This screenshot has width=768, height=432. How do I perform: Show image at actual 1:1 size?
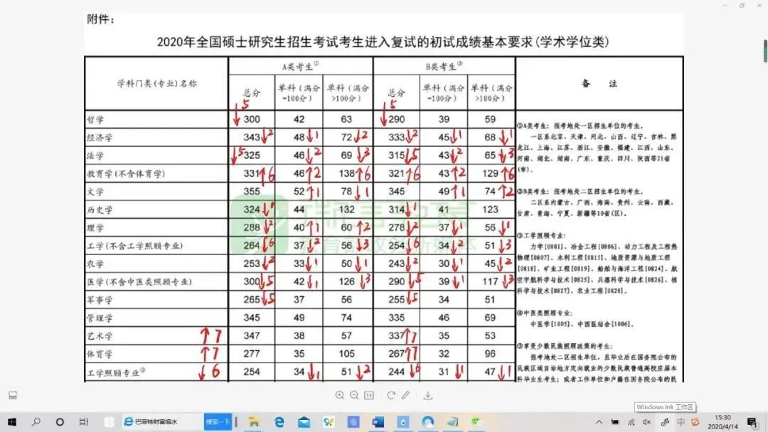click(x=369, y=395)
